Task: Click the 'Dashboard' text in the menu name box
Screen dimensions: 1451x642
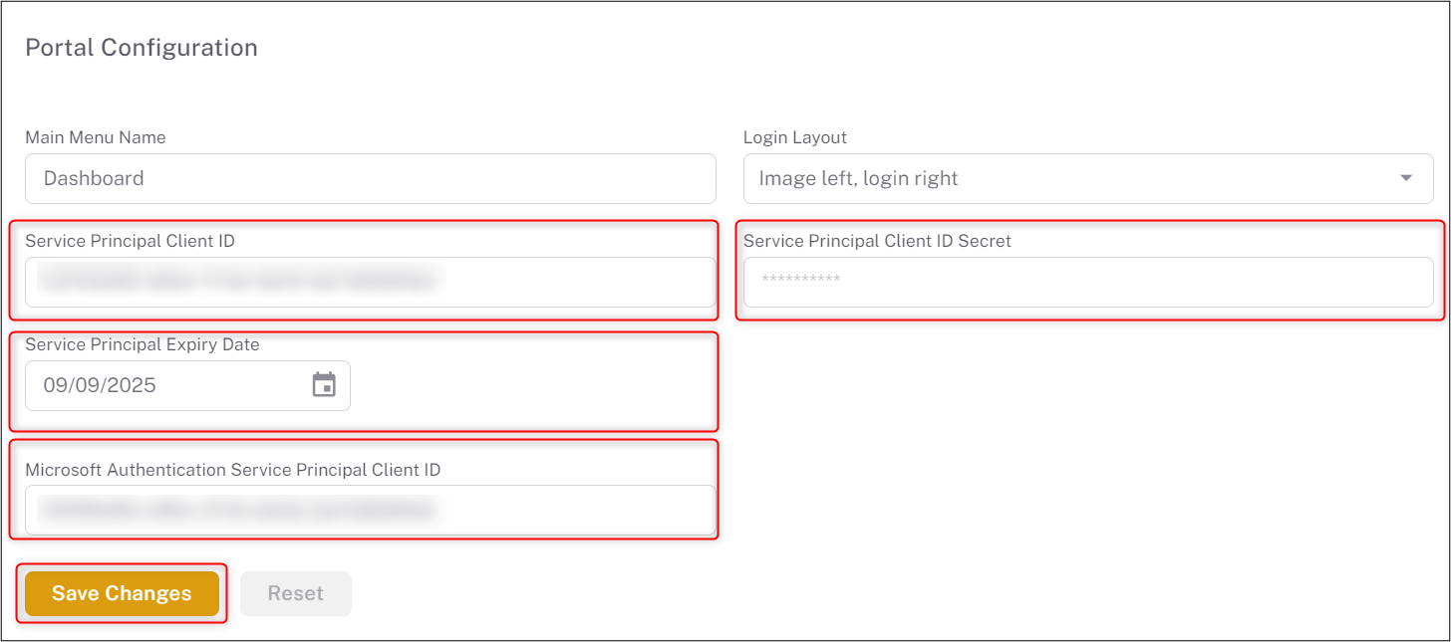Action: pyautogui.click(x=94, y=179)
